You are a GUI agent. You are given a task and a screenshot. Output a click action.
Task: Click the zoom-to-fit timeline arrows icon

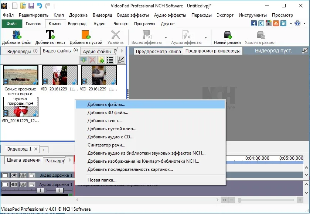(x=224, y=200)
